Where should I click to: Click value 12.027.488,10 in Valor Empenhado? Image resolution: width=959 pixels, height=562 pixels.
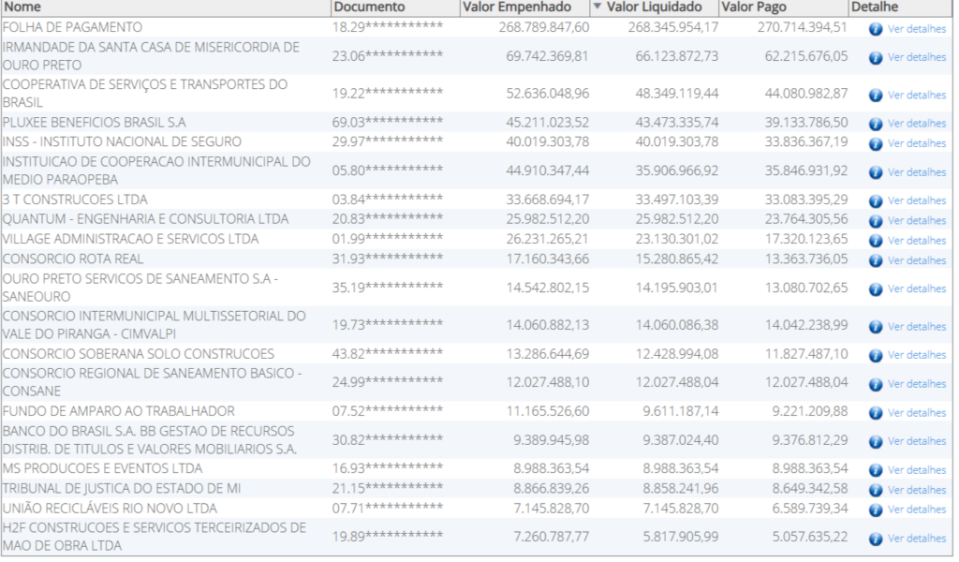pyautogui.click(x=547, y=383)
